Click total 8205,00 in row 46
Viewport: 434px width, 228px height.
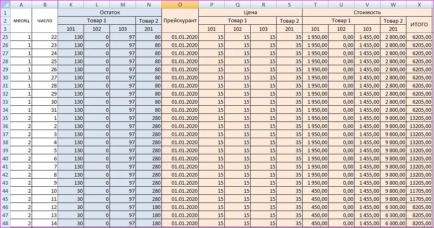419,207
